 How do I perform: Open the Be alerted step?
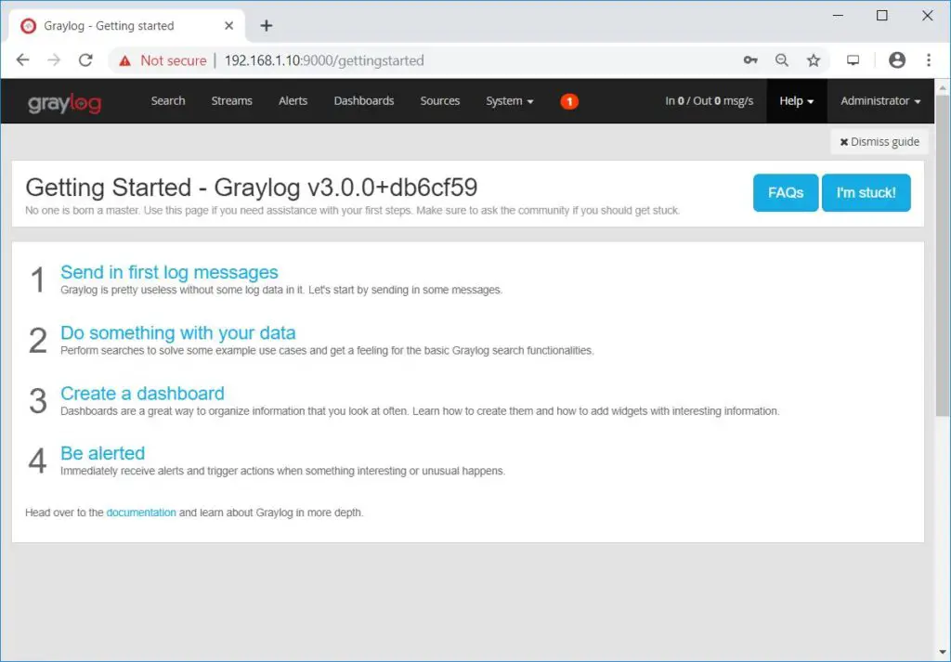coord(102,453)
